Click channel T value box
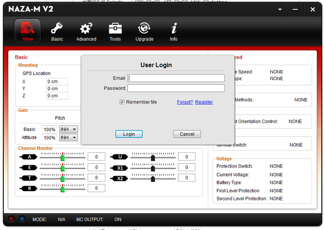This screenshot has height=230, width=324. pyautogui.click(x=96, y=177)
